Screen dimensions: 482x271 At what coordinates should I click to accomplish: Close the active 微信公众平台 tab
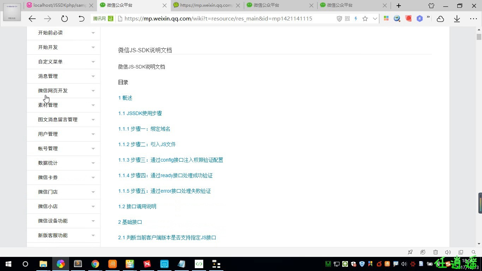click(165, 6)
